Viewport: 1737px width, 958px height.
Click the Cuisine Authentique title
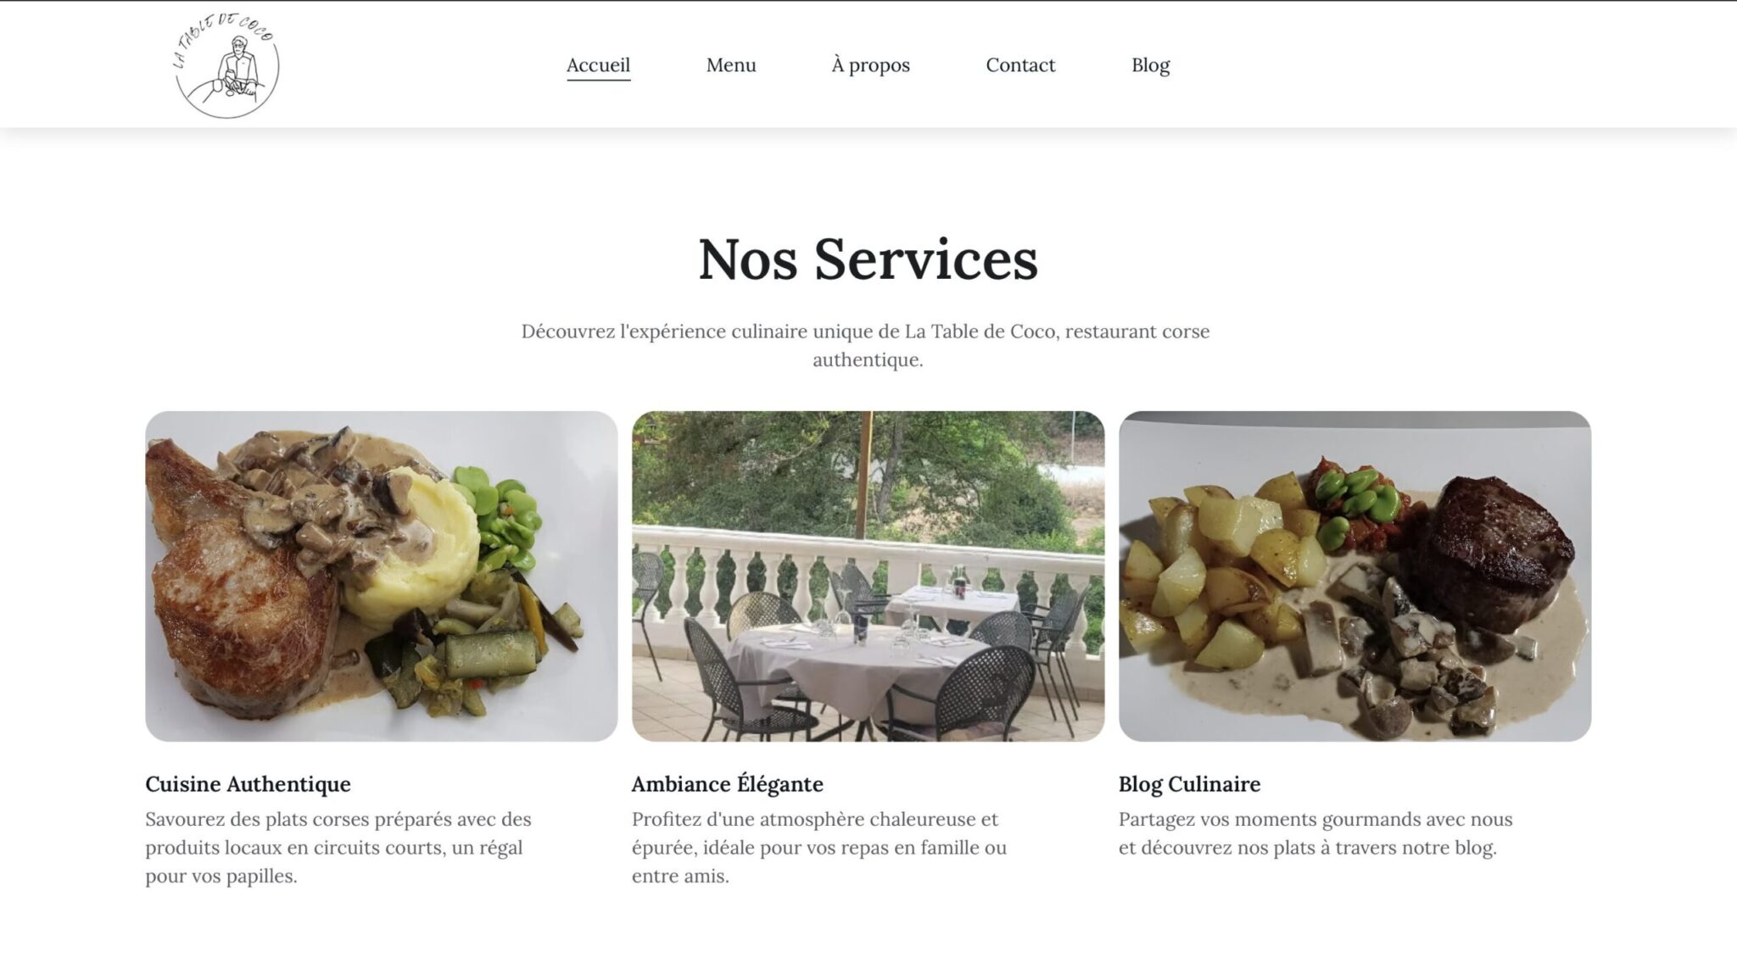click(248, 784)
